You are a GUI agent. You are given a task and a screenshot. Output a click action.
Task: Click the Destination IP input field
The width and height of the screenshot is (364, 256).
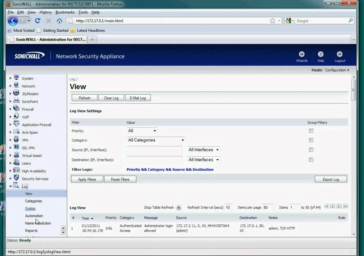click(x=154, y=160)
